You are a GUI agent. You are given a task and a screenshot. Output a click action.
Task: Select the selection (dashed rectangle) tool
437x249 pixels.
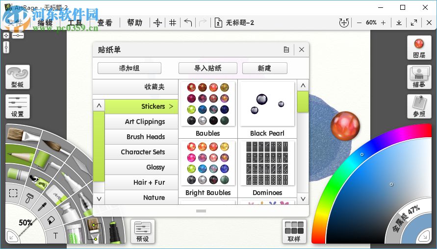13,193
